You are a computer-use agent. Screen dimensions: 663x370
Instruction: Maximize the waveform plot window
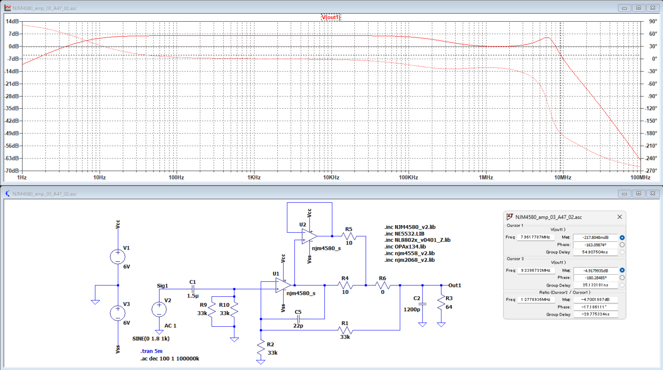click(638, 8)
